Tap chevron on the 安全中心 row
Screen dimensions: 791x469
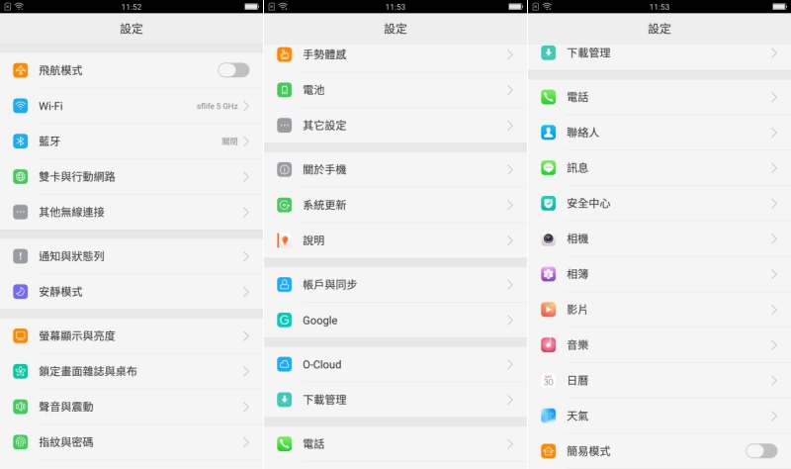[774, 204]
